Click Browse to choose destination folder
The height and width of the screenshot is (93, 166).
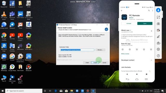(100, 50)
